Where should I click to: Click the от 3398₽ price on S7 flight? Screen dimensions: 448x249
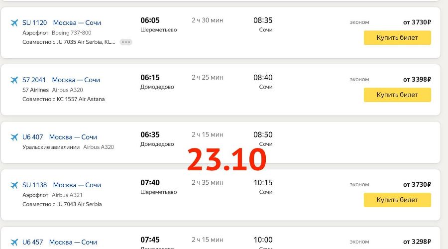[x=417, y=80]
